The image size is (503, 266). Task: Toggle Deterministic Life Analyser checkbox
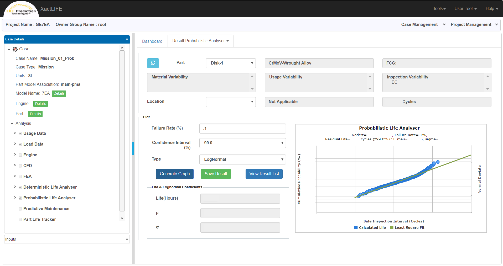20,187
